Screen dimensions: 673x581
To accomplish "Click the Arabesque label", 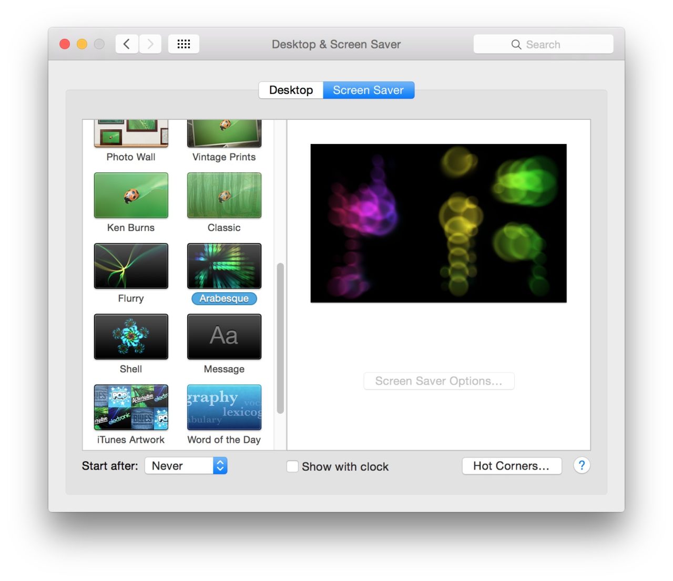I will (x=224, y=298).
